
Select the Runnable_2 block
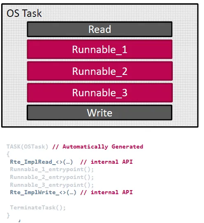click(x=100, y=71)
